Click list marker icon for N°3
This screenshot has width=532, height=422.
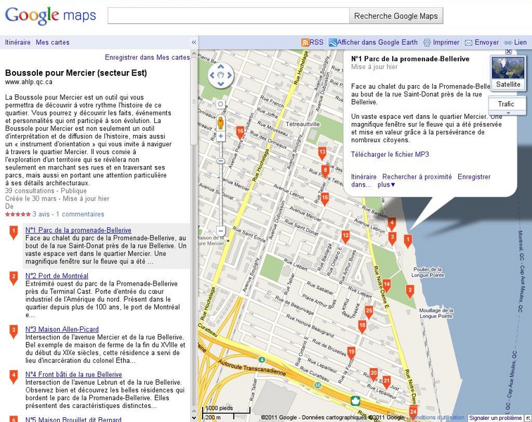(13, 332)
